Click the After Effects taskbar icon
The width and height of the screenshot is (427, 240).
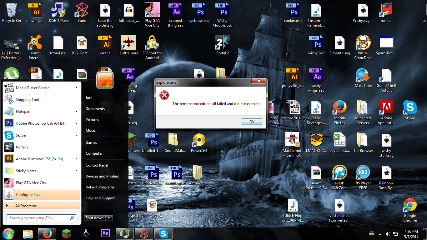point(105,233)
